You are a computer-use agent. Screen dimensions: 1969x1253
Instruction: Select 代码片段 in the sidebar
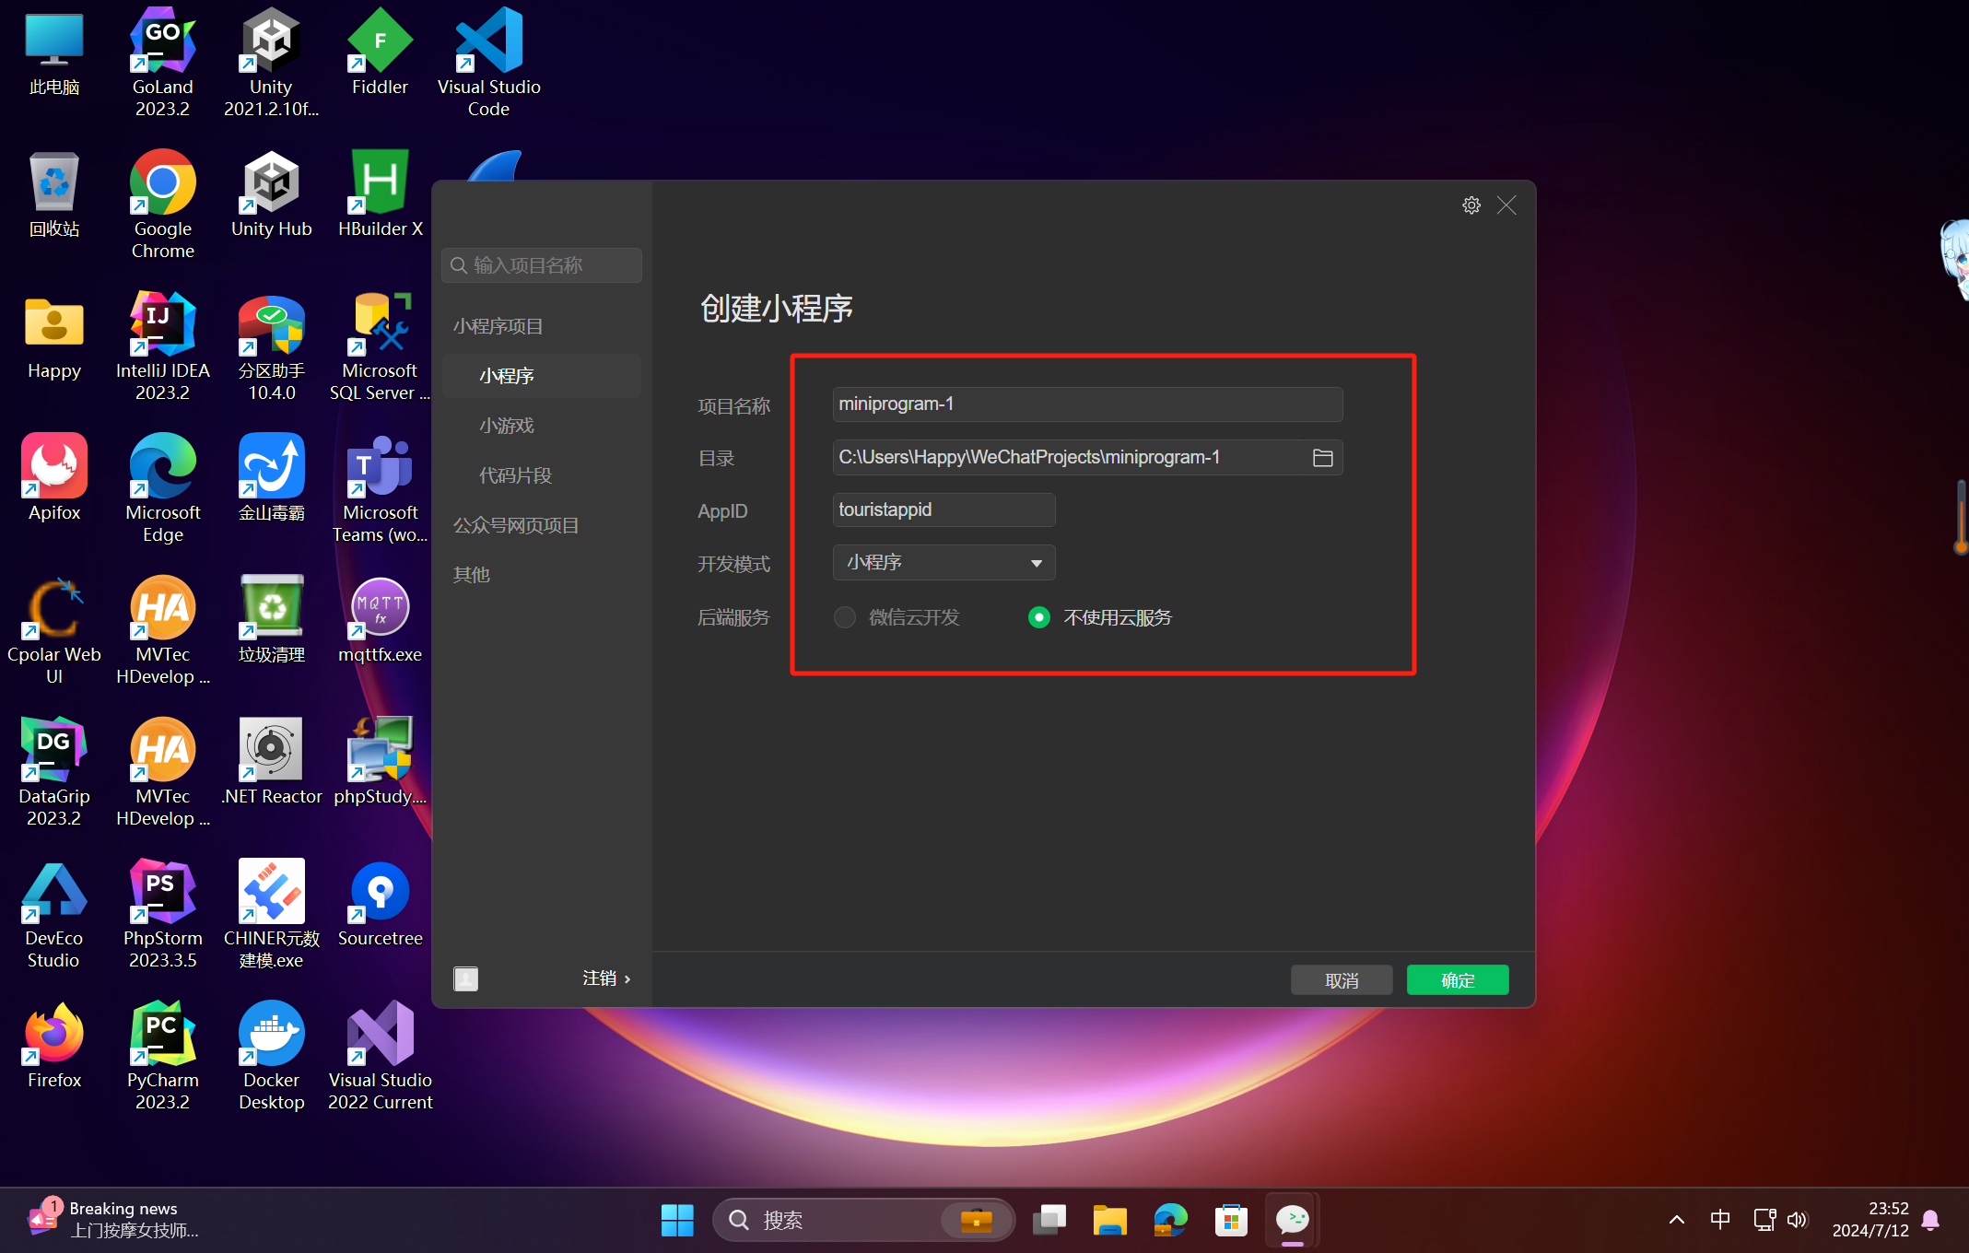[515, 475]
